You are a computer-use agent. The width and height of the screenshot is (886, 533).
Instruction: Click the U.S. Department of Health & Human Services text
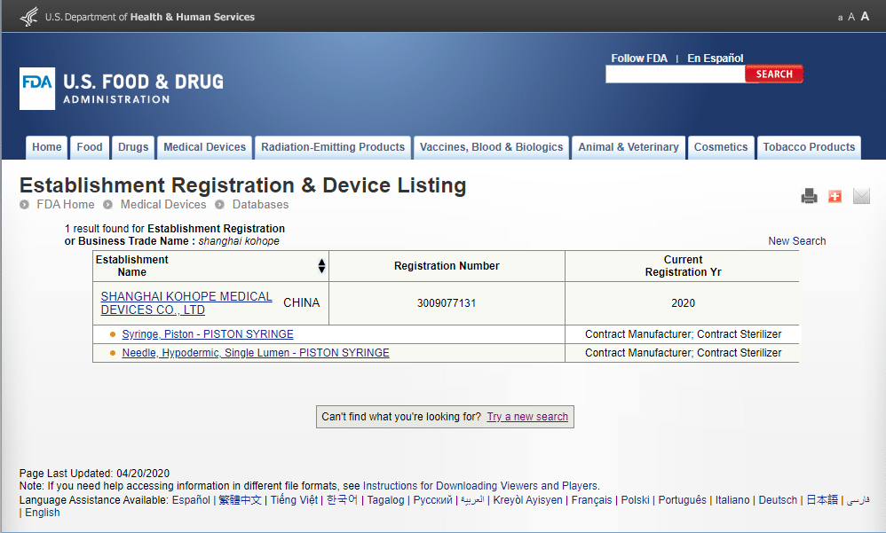coord(150,17)
